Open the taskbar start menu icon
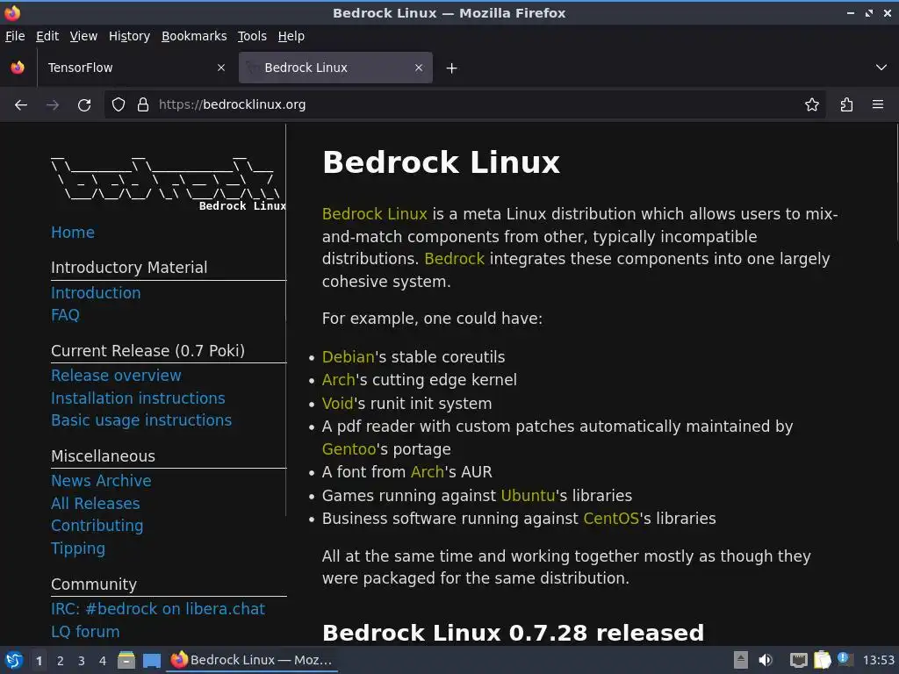The image size is (899, 674). 14,660
